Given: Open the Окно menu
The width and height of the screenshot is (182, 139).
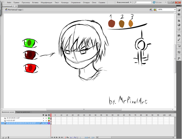Looking at the screenshot, I should (x=94, y=2).
